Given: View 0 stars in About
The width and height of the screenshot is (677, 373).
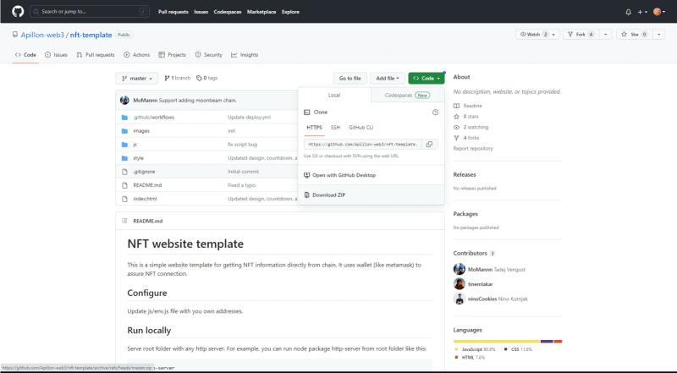Looking at the screenshot, I should 466,117.
